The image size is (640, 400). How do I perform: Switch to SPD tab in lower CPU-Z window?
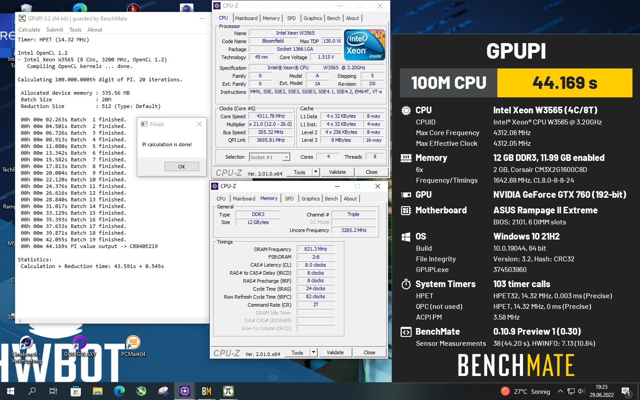point(289,199)
